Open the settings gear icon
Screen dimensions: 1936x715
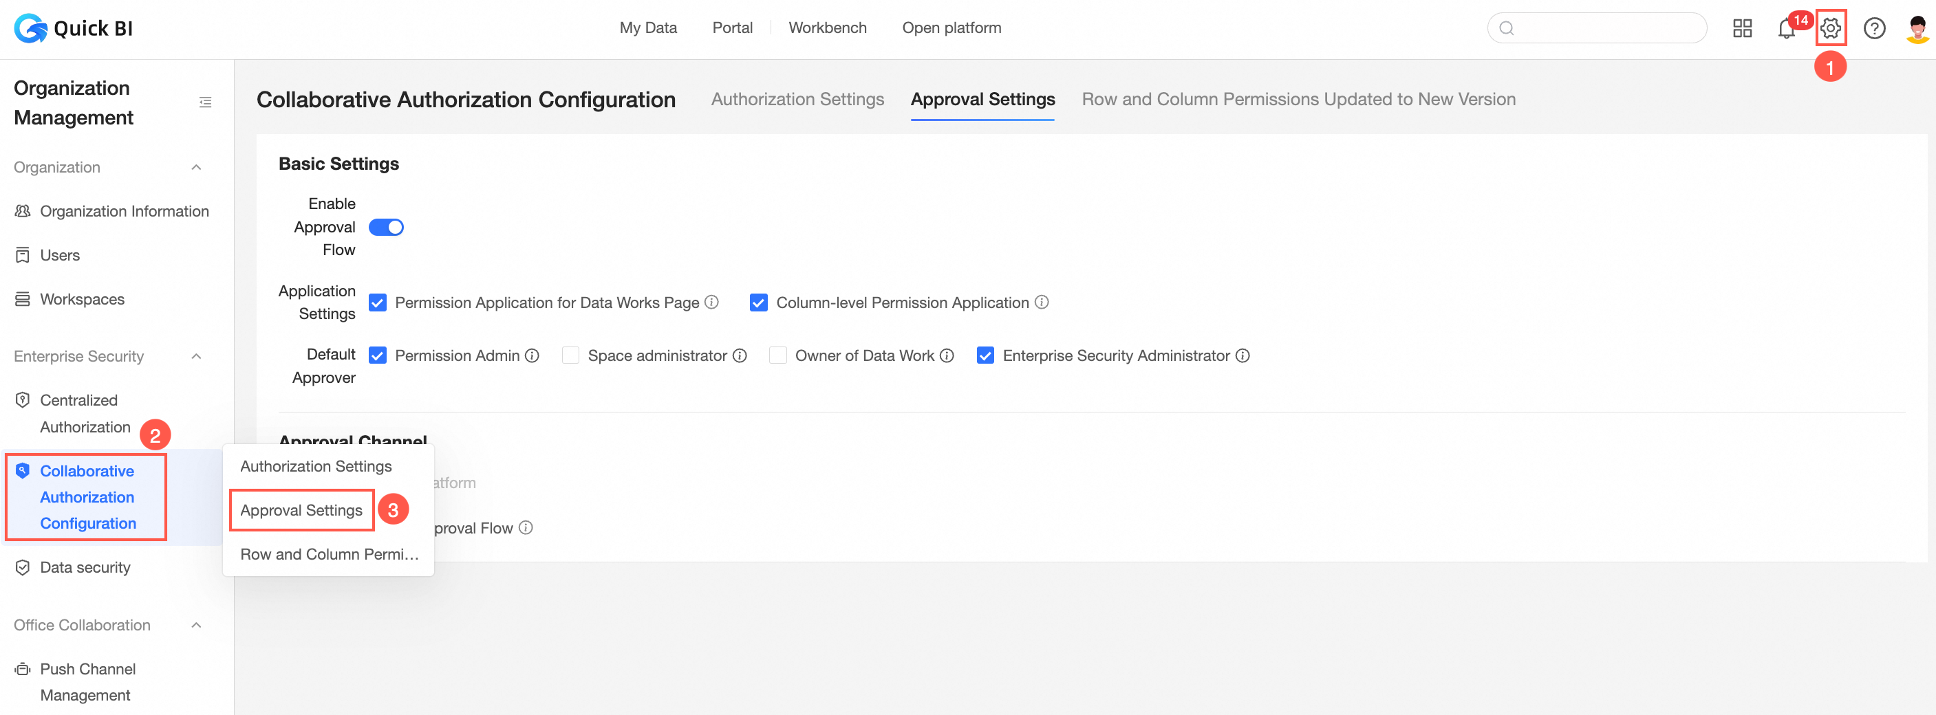click(x=1830, y=29)
